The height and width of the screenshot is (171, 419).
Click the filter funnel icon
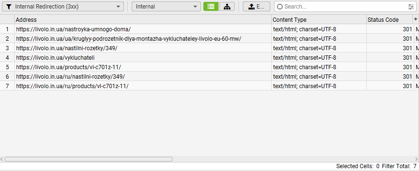click(x=9, y=7)
